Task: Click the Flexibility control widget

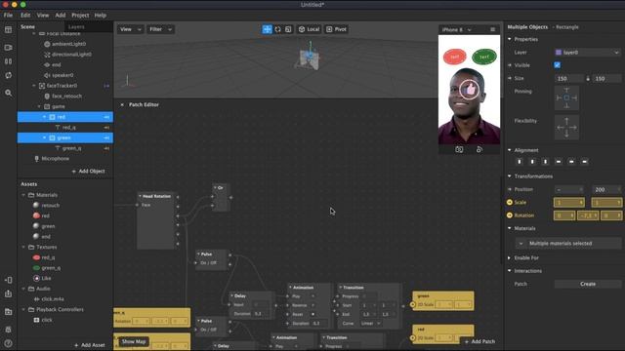Action: (x=566, y=128)
